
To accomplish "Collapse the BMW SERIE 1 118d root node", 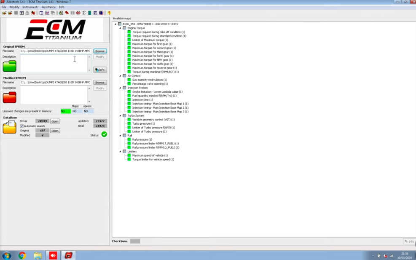I will (x=115, y=24).
